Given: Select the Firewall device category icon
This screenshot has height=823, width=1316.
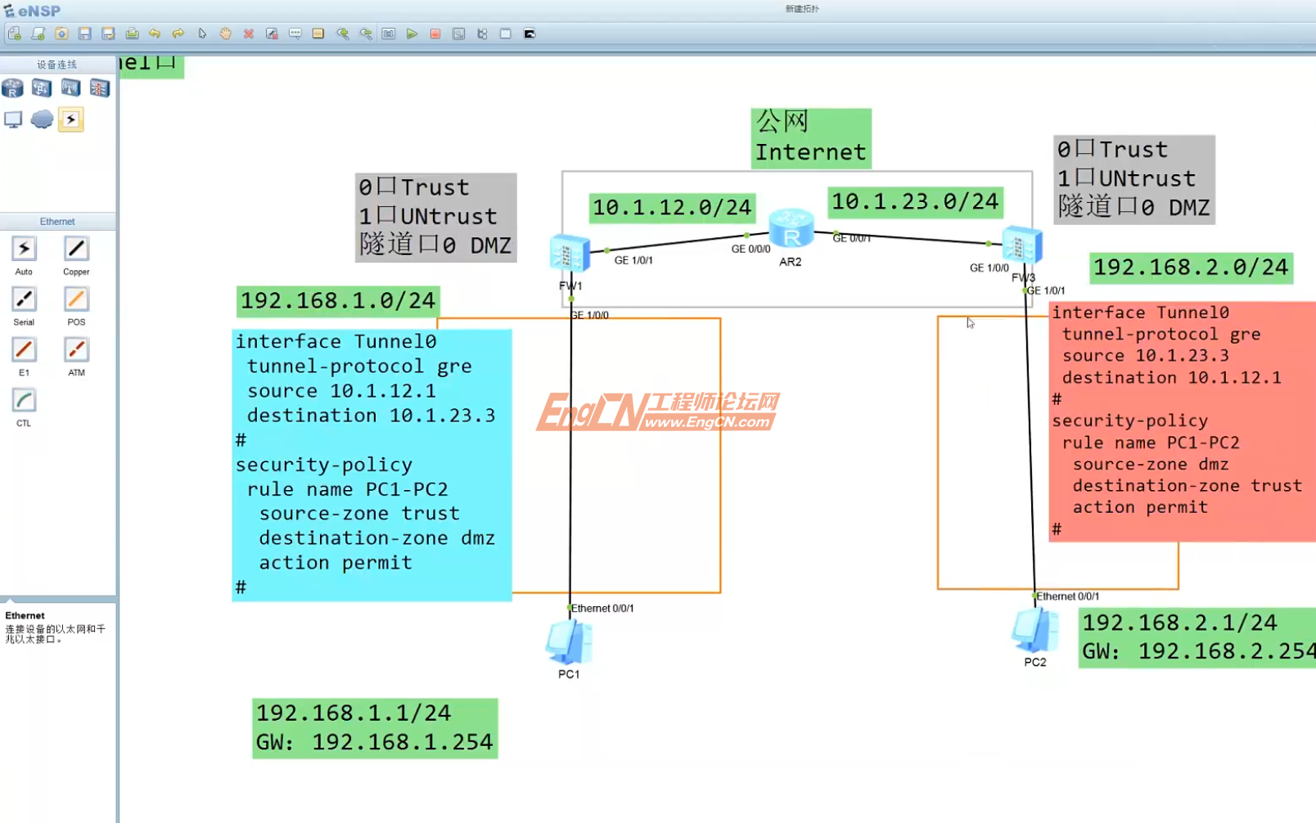Looking at the screenshot, I should (x=100, y=88).
